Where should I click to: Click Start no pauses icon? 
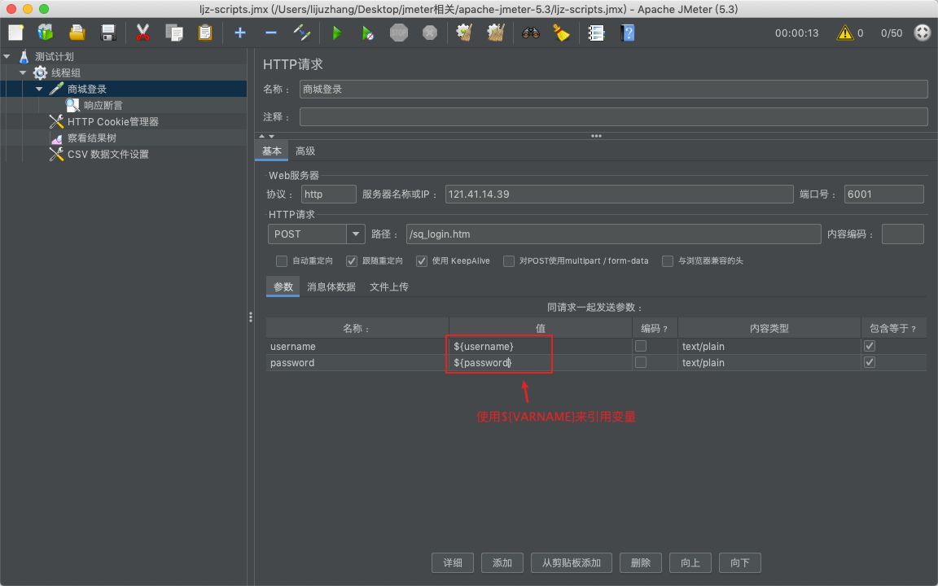[x=368, y=33]
